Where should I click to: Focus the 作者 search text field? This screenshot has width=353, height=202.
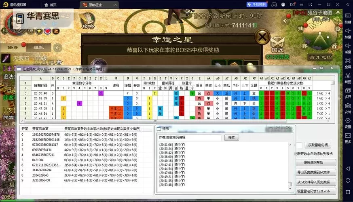click(190, 137)
